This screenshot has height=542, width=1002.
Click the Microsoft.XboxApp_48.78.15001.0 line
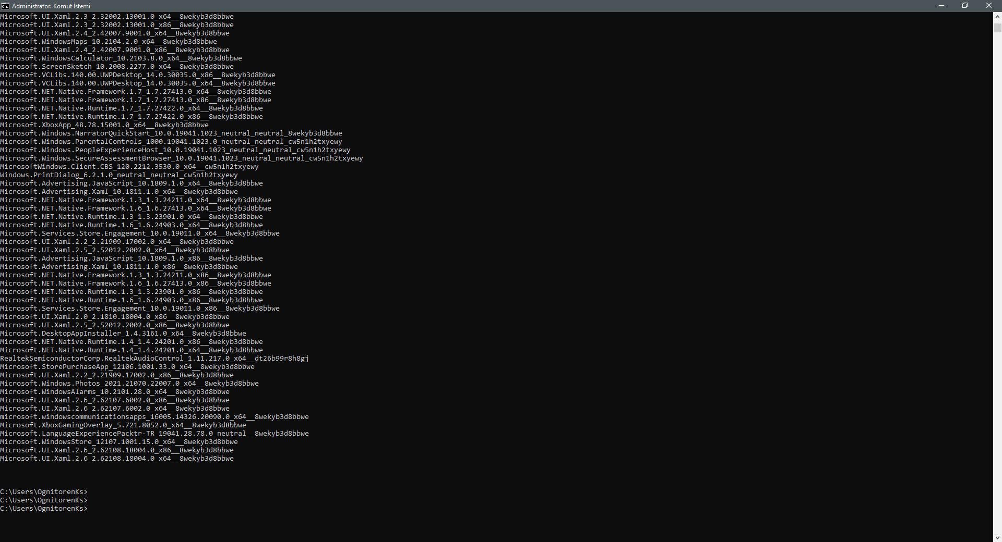click(x=104, y=125)
